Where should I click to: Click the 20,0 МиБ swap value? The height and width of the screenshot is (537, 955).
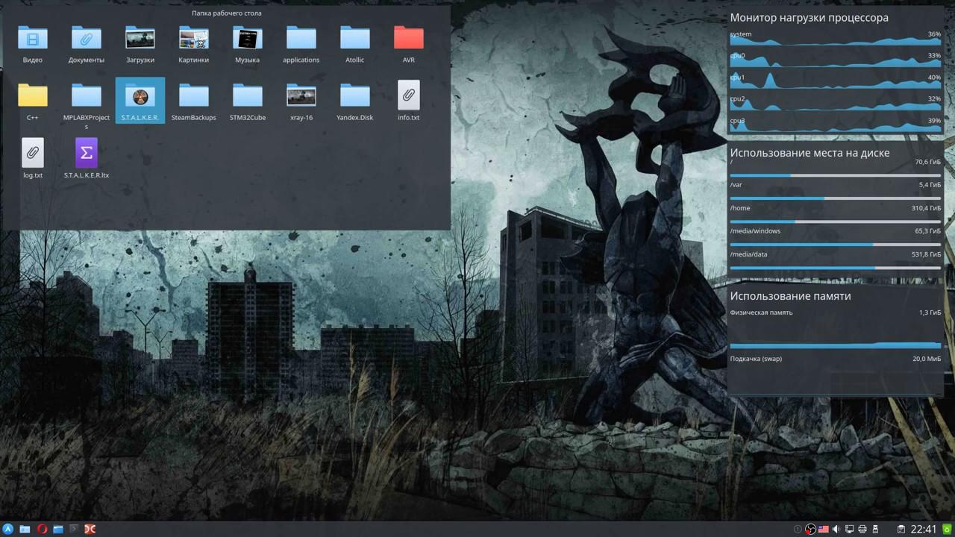(927, 359)
